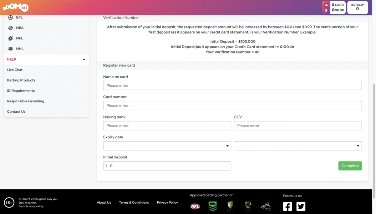Open NBA via the basketball icon
Viewport: 376px width, 214px height.
pos(10,27)
